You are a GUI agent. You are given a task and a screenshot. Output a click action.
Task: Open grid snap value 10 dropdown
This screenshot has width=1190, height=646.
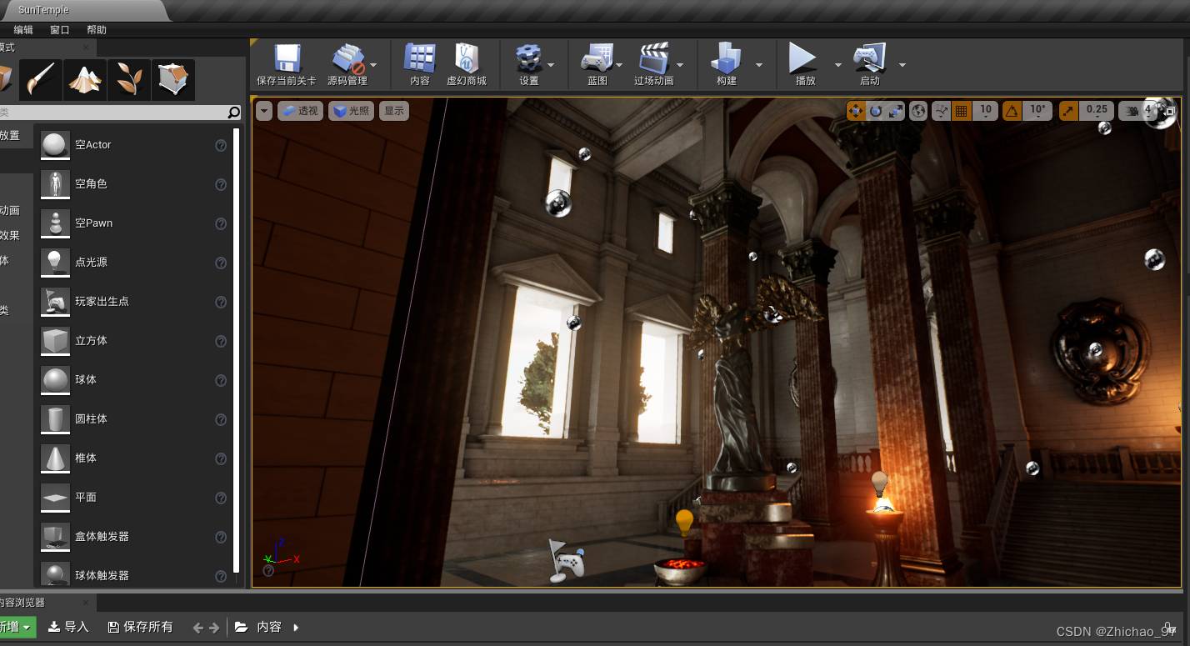[985, 111]
